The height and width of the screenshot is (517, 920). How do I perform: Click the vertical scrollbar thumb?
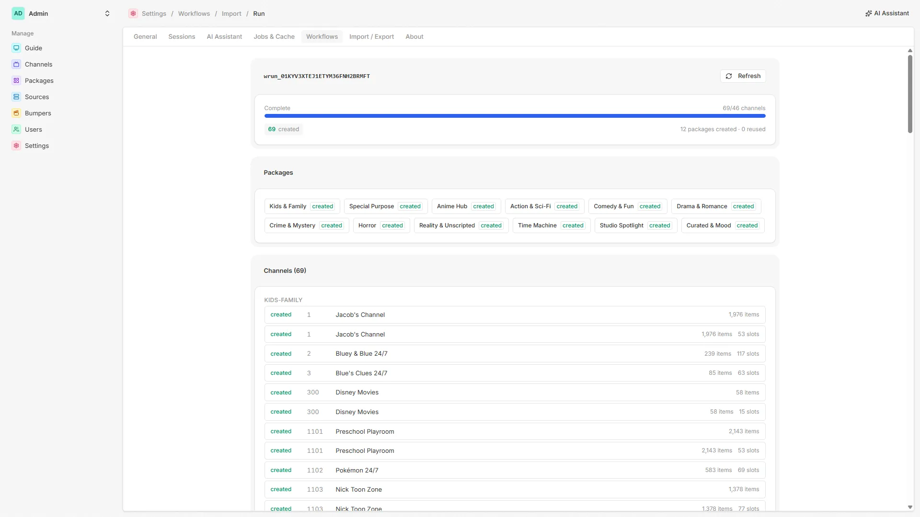pos(910,94)
